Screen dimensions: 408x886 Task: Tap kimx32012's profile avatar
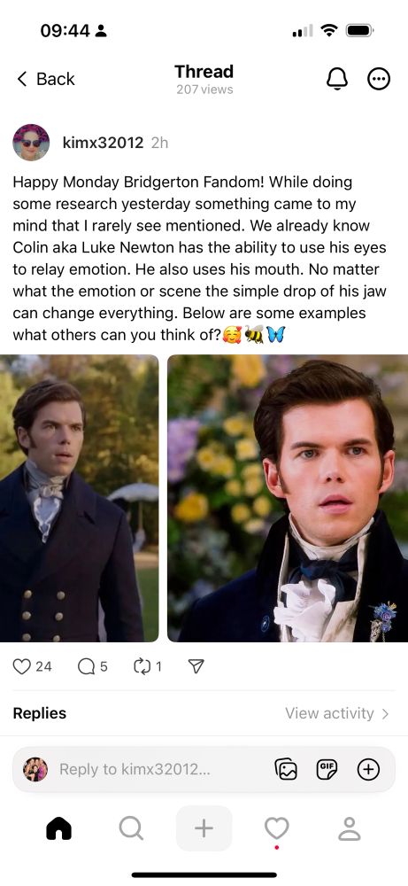point(31,143)
